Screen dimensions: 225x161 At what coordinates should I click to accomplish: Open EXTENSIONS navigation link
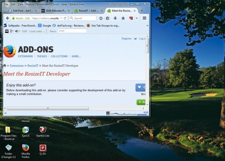coord(25,56)
